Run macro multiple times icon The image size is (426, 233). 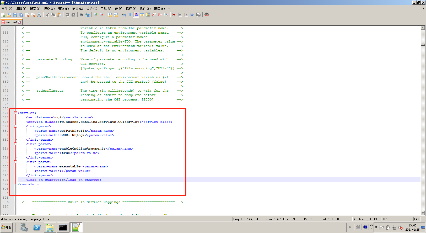192,15
